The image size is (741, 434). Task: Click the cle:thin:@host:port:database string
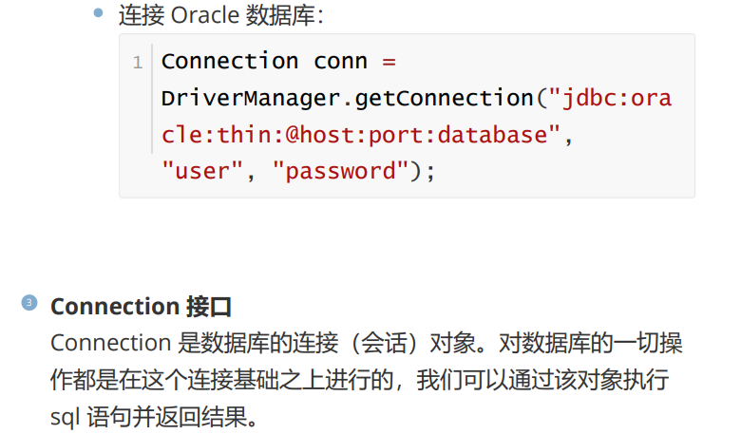[x=355, y=135]
